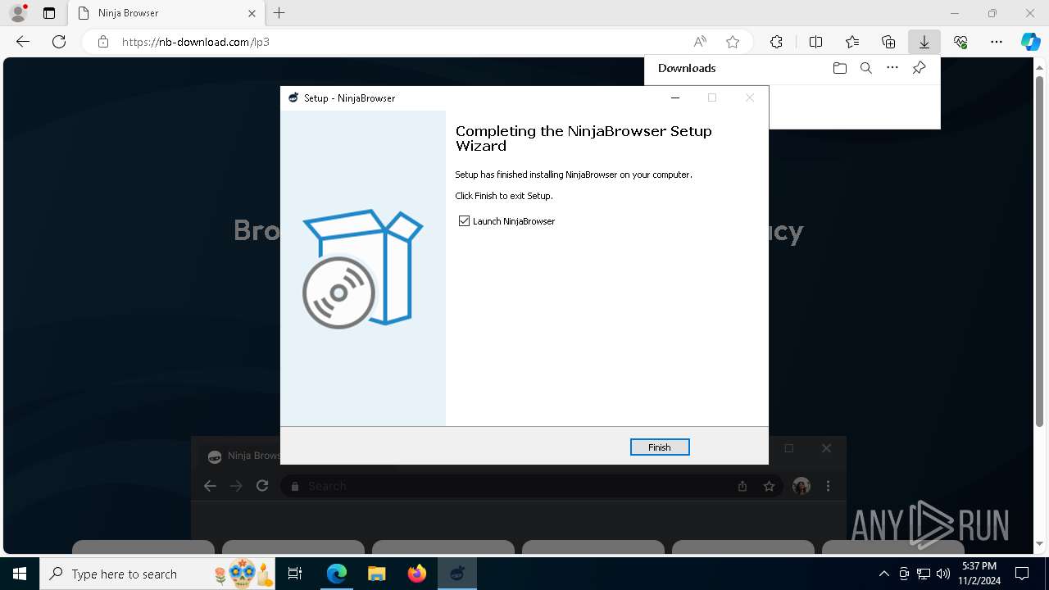Click the Edge address bar URL
1049x590 pixels.
196,42
